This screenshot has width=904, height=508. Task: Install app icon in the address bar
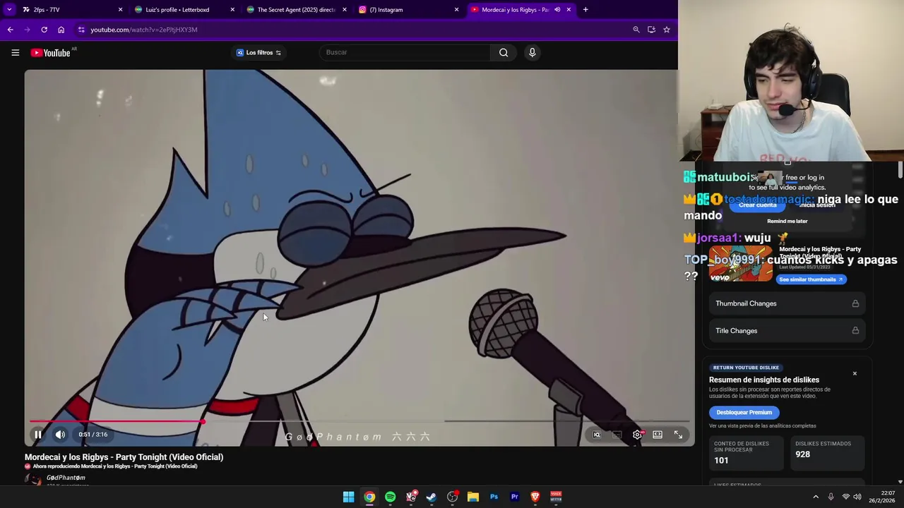click(x=651, y=30)
